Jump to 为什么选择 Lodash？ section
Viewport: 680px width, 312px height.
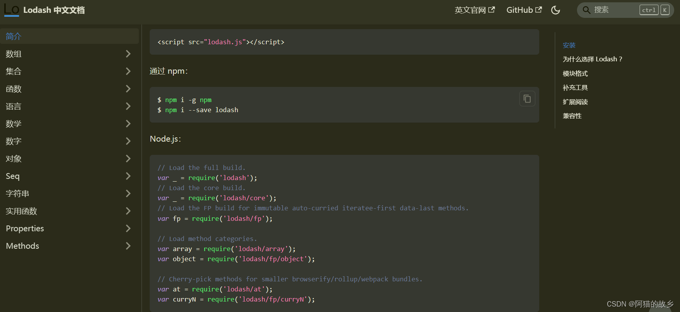tap(592, 59)
